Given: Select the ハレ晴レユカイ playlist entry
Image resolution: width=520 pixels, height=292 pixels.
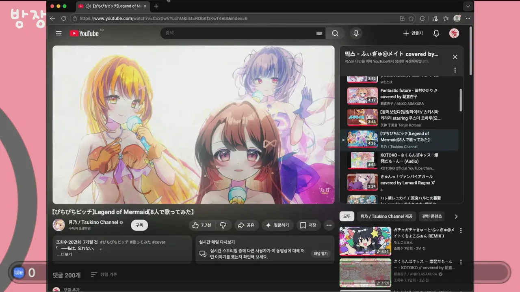Looking at the screenshot, I should 399,199.
